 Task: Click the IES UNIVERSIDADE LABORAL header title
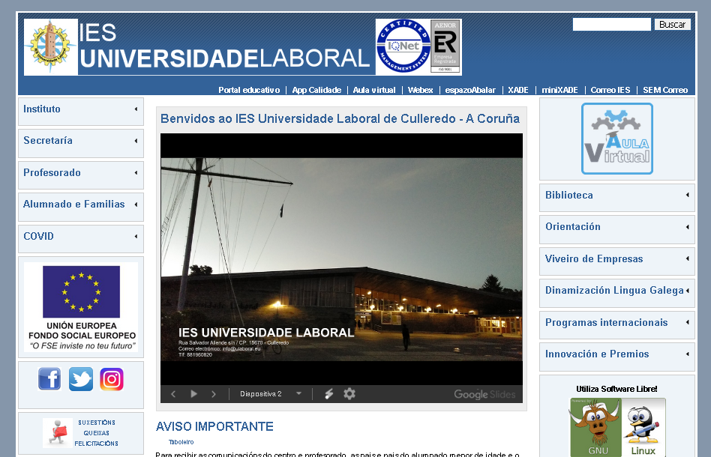pyautogui.click(x=224, y=46)
